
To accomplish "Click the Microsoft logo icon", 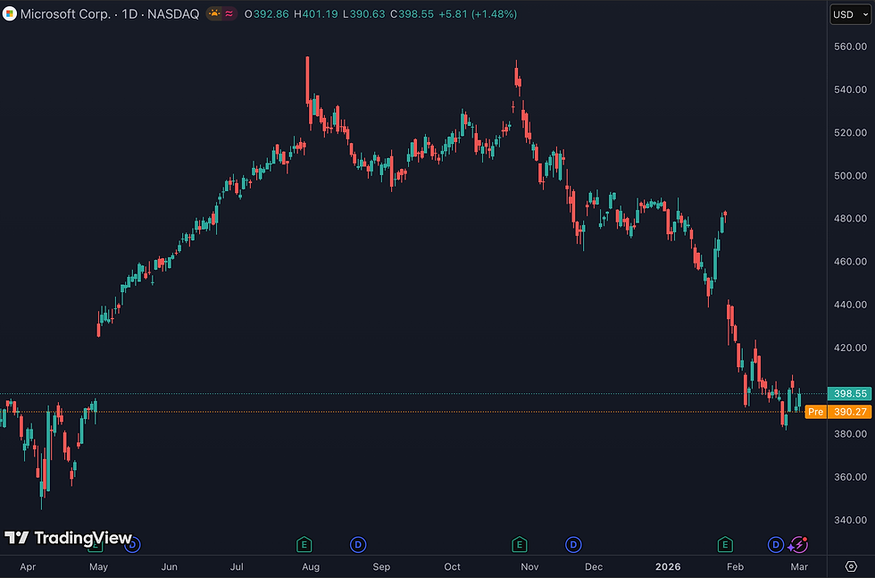I will pyautogui.click(x=10, y=14).
